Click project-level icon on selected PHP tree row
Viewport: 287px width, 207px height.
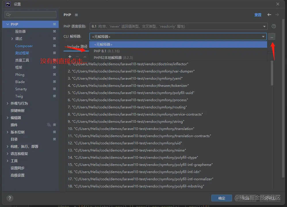coord(54,24)
